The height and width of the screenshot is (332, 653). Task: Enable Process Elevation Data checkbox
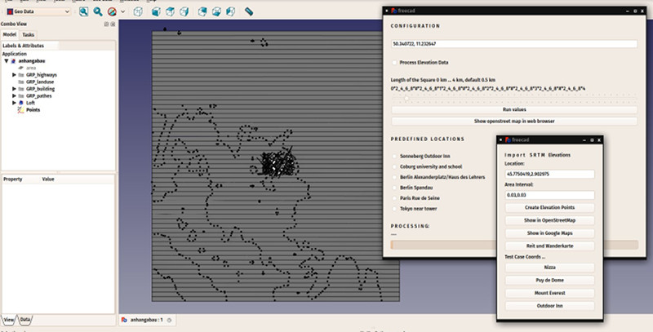395,62
